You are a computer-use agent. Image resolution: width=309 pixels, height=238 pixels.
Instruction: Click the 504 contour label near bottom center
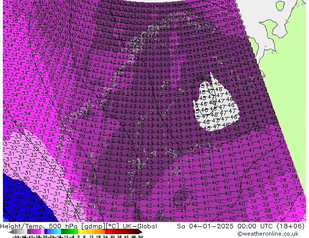point(181,207)
